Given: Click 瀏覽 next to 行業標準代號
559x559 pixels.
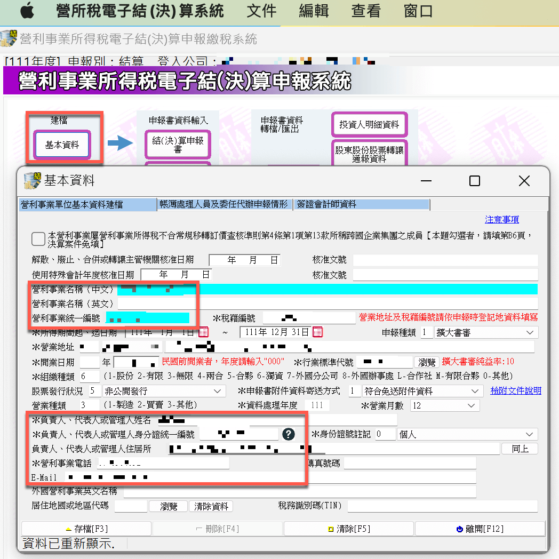Looking at the screenshot, I should click(x=427, y=362).
